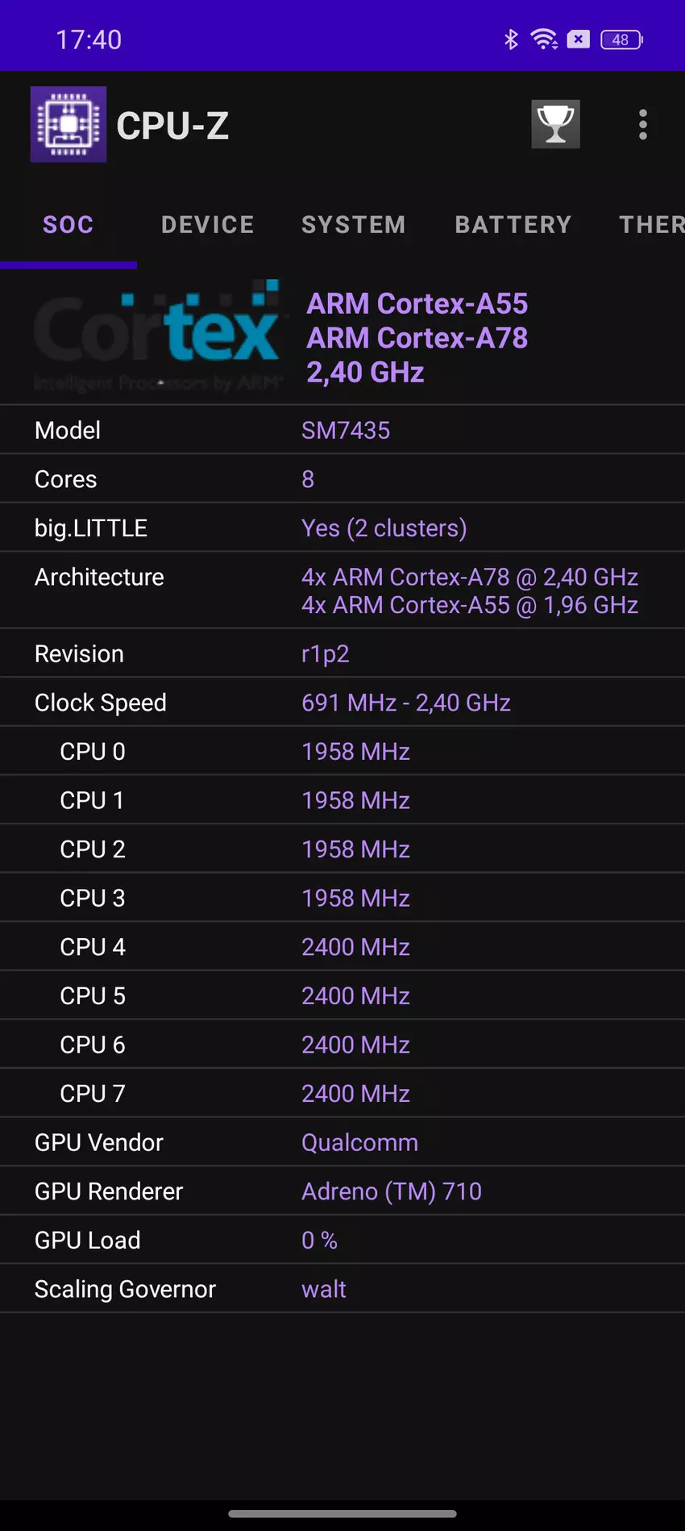Tap the Clock Speed row

click(342, 703)
